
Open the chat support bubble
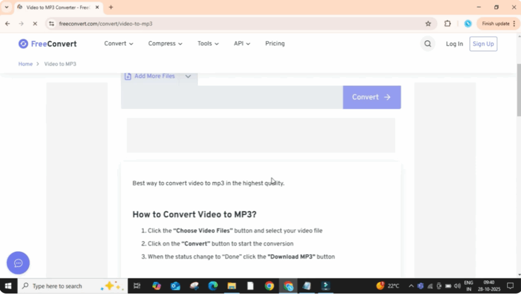tap(18, 263)
